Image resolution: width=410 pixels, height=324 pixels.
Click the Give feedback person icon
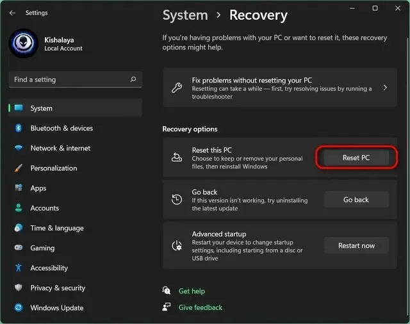pyautogui.click(x=167, y=307)
